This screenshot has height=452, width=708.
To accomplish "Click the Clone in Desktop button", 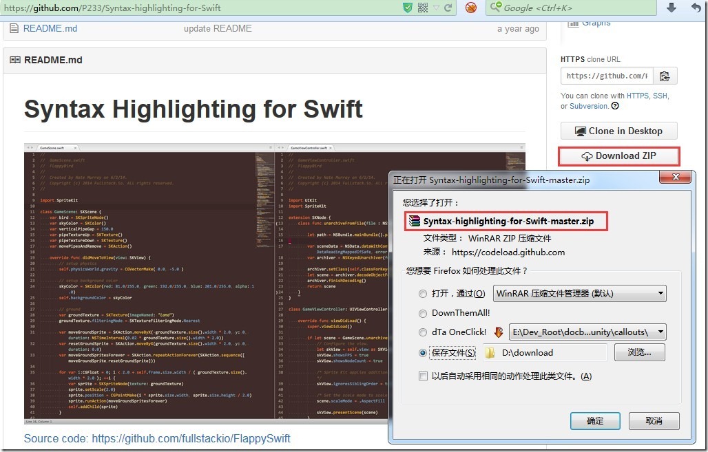I will click(x=618, y=131).
